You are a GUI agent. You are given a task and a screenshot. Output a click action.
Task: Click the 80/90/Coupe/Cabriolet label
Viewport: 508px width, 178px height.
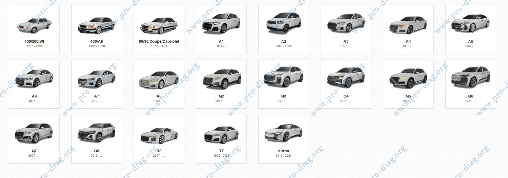coord(159,41)
